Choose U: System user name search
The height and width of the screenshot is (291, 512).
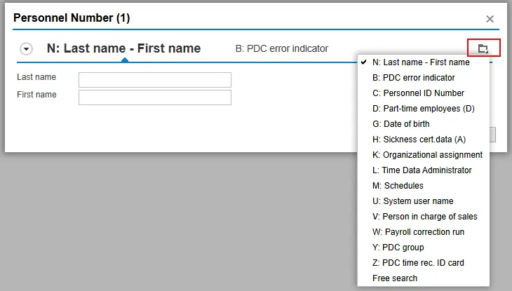click(413, 201)
